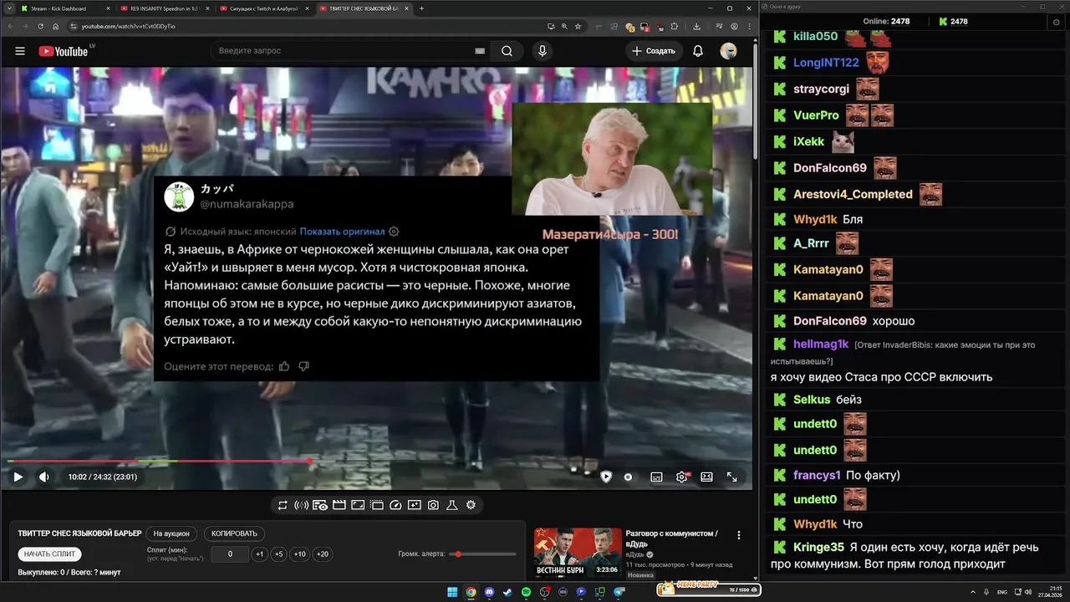
Task: Click the aspect-ratio frame icon below player
Action: 358,505
